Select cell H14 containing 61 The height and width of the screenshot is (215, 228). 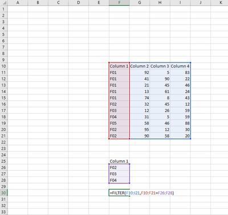160,92
